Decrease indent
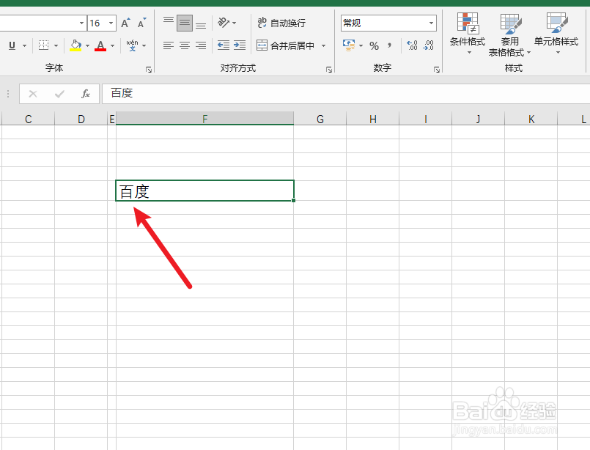This screenshot has height=450, width=590. (224, 46)
